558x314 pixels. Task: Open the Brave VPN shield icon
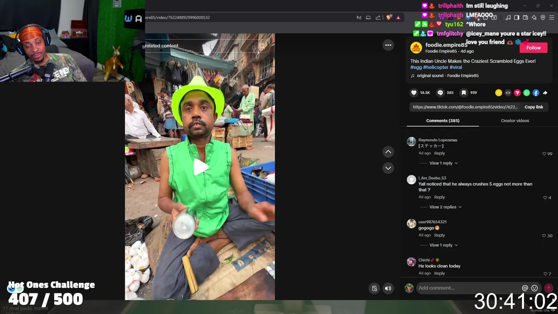pos(543,17)
